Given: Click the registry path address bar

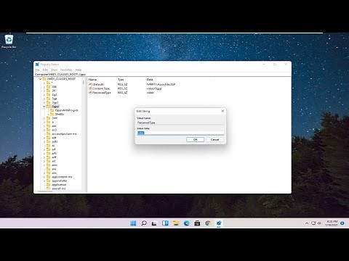Looking at the screenshot, I should [162, 75].
